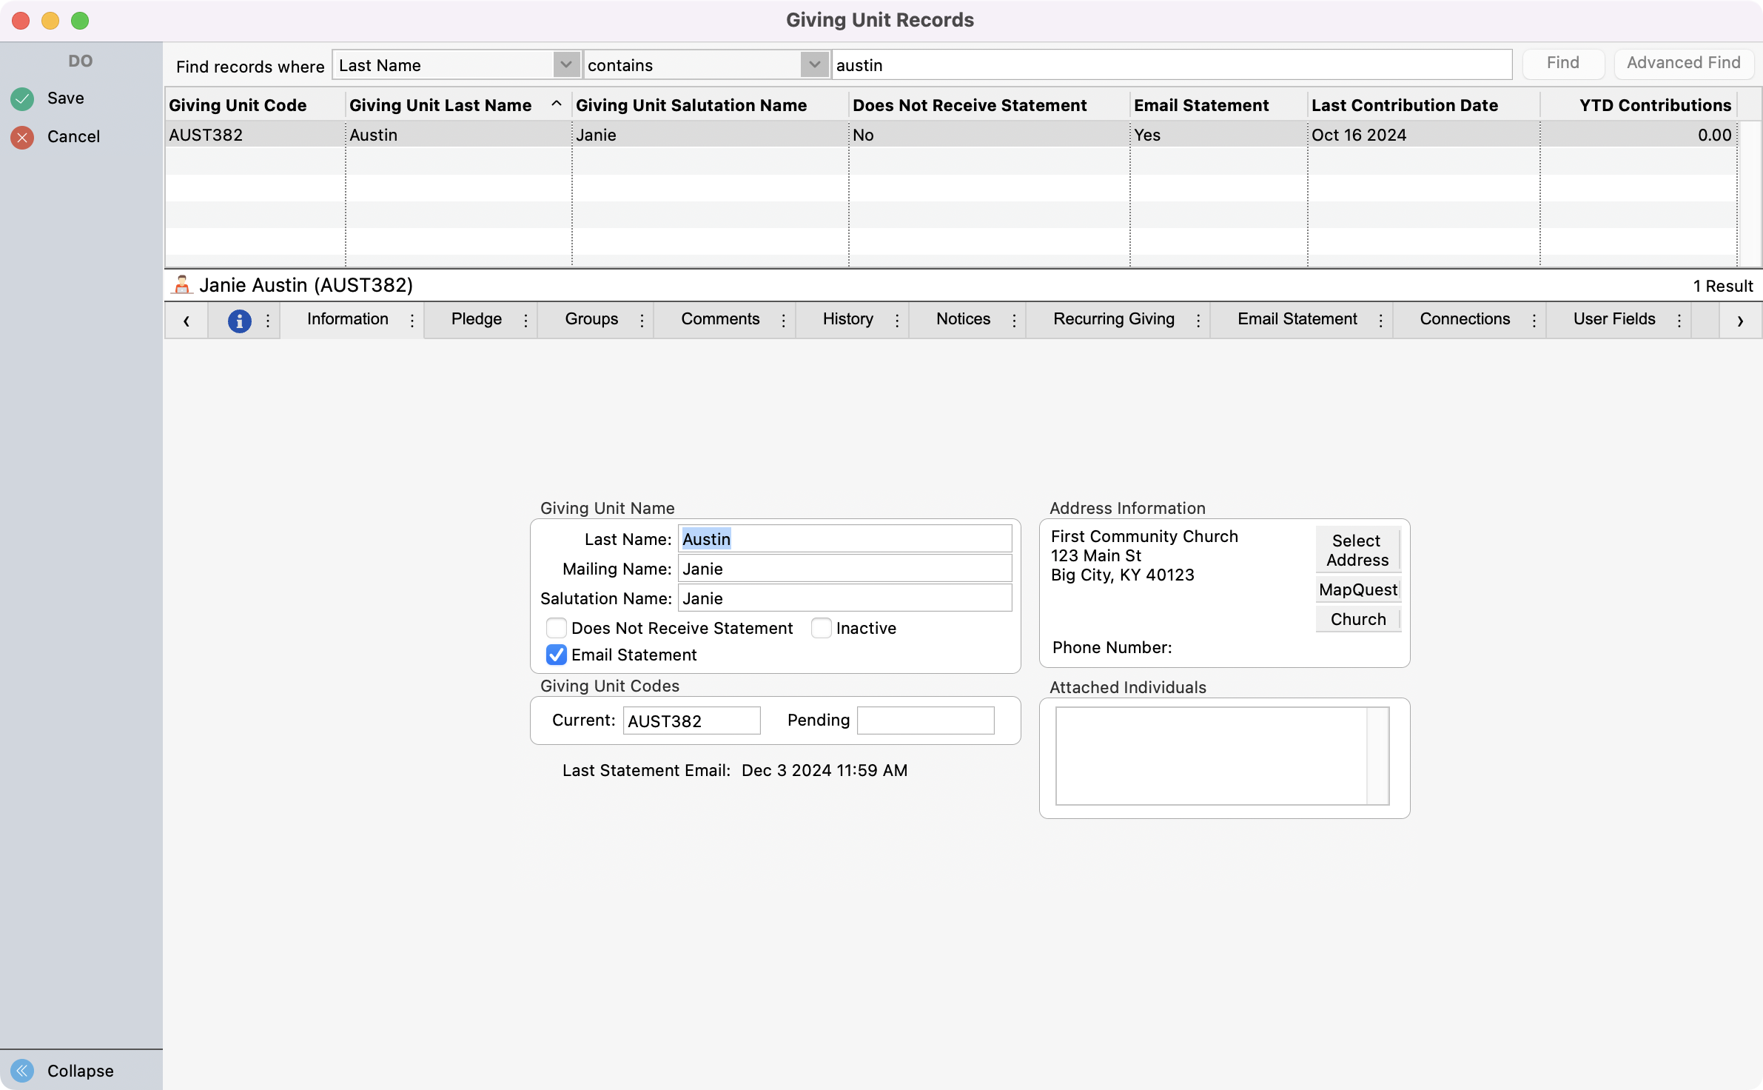Open the kebab menu next to User Fields
This screenshot has width=1763, height=1090.
1679,320
